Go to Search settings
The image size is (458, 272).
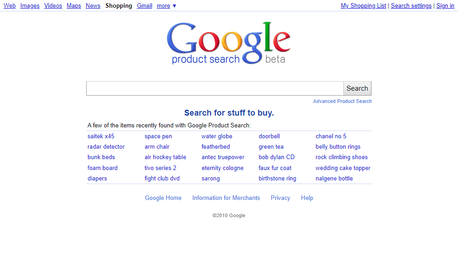click(x=411, y=6)
